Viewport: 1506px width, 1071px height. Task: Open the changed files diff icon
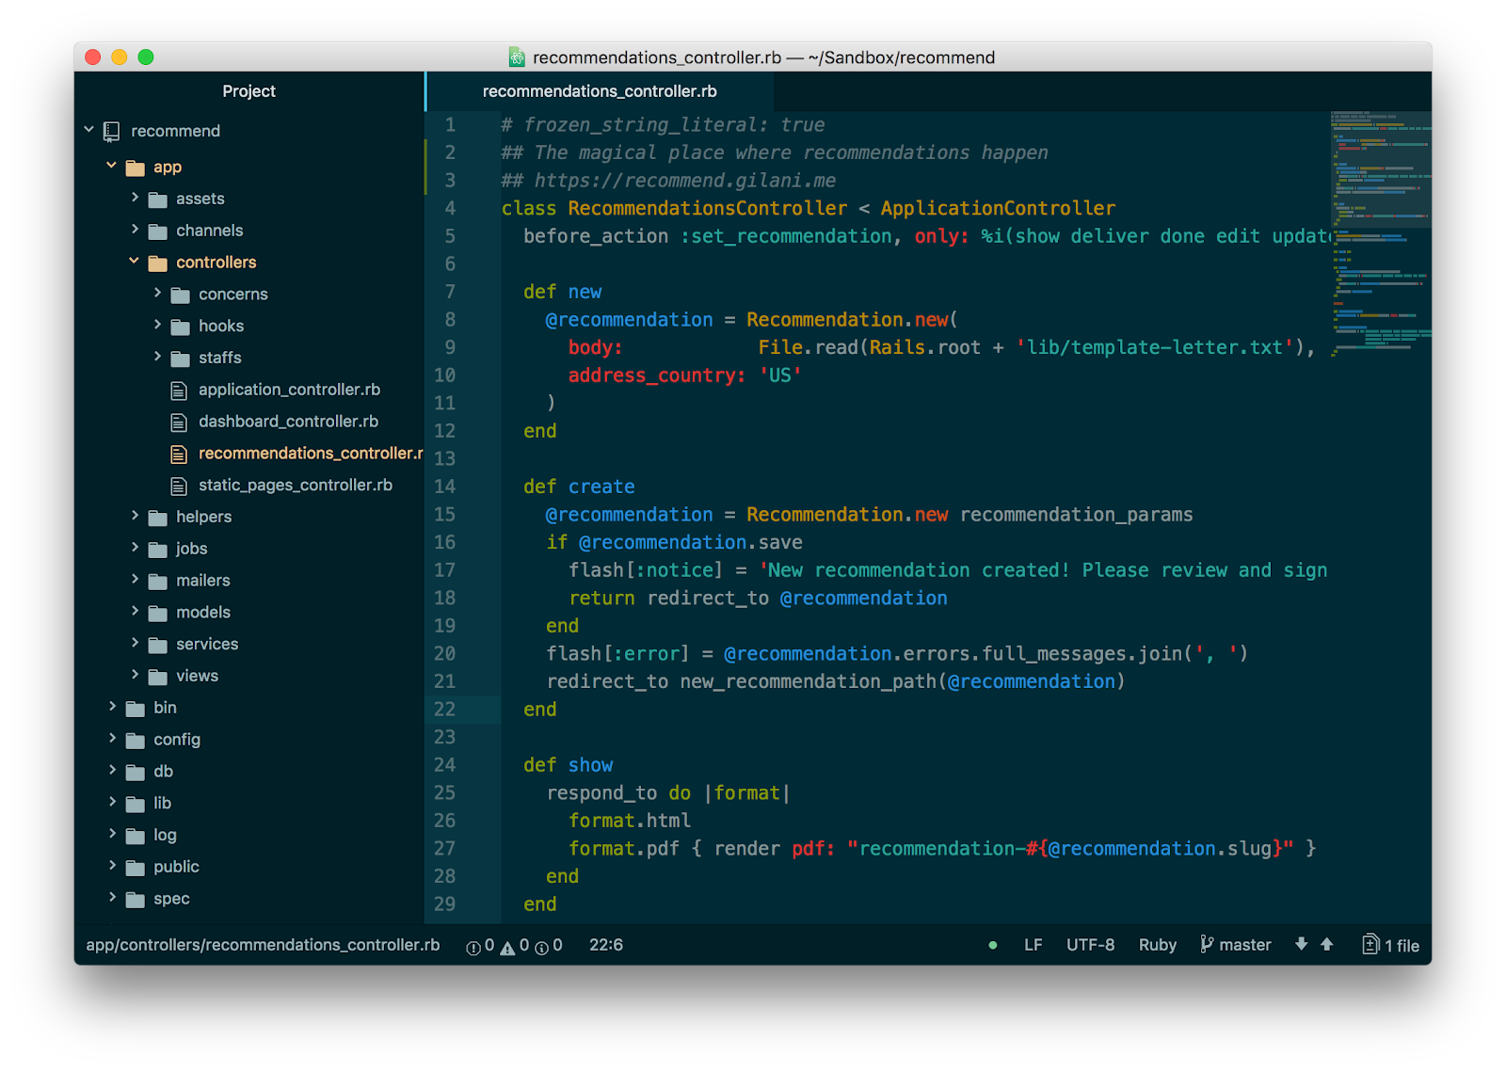click(x=1371, y=944)
